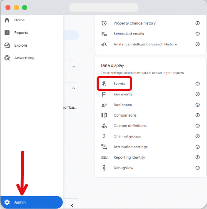Collapse the upper admin section chevron
Screen dimensions: 207x209
(74, 67)
